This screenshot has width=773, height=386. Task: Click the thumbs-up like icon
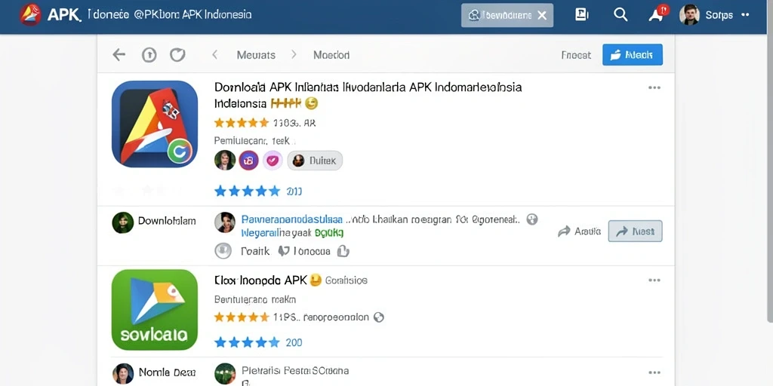pyautogui.click(x=343, y=252)
